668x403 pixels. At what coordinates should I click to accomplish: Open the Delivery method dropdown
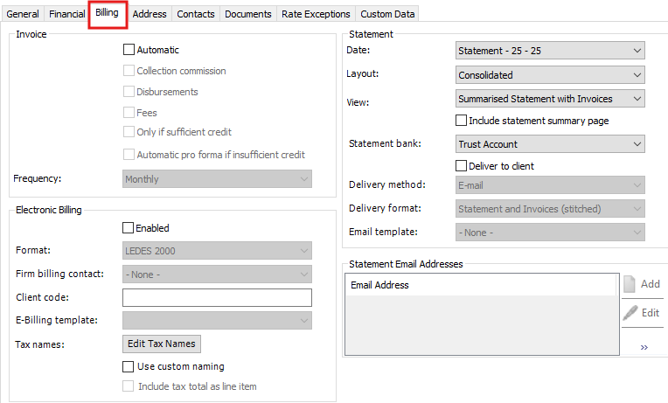550,184
